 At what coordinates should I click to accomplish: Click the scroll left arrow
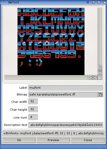click(91, 77)
